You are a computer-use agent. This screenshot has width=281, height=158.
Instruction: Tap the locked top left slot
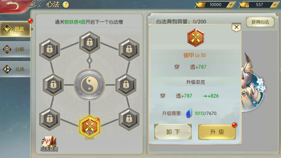point(50,50)
